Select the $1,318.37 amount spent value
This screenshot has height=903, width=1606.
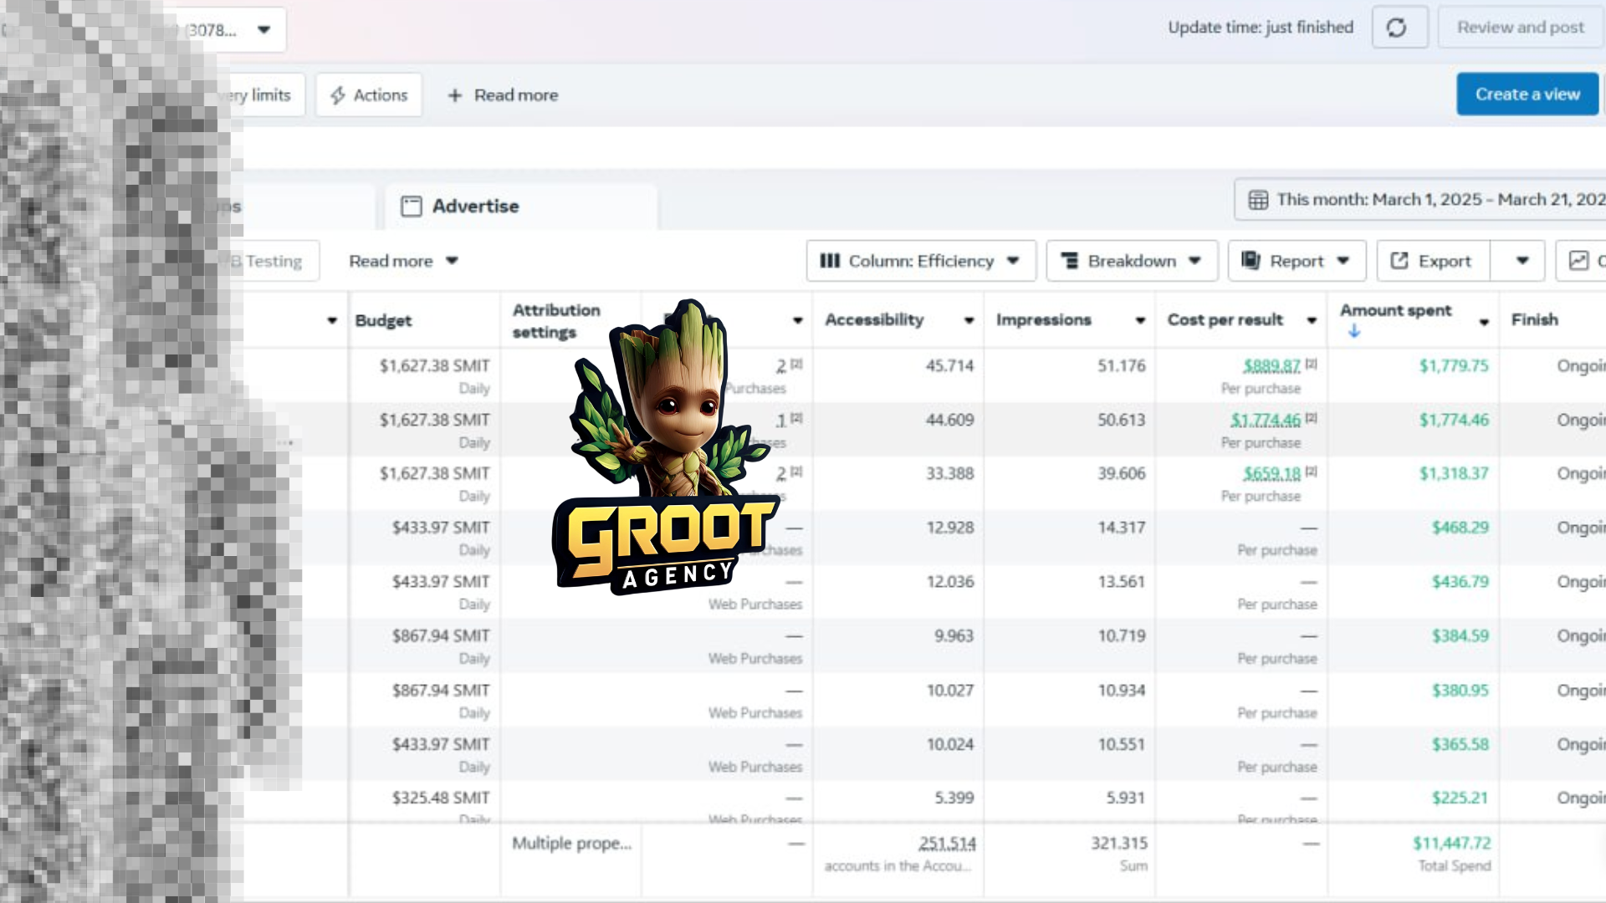click(x=1454, y=474)
